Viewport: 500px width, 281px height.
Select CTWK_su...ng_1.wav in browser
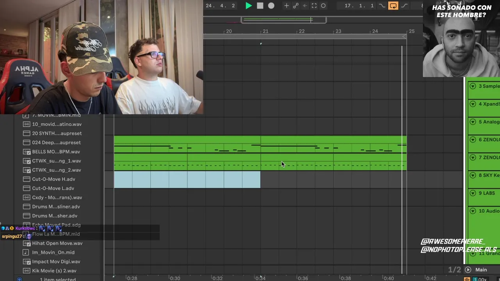(56, 161)
